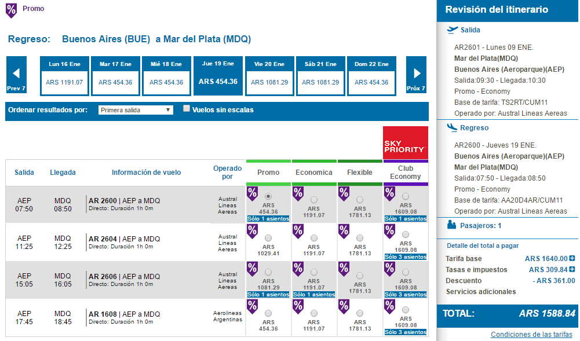Click promo badge for AR 2600 Economica fare
The width and height of the screenshot is (580, 341).
(298, 193)
